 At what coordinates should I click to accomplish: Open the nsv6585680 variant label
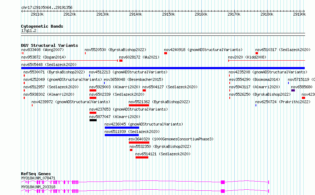tap(302, 87)
